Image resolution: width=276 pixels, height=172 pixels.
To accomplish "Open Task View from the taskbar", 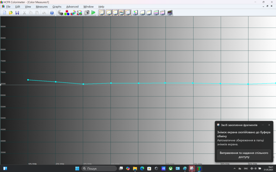I will [121, 169].
